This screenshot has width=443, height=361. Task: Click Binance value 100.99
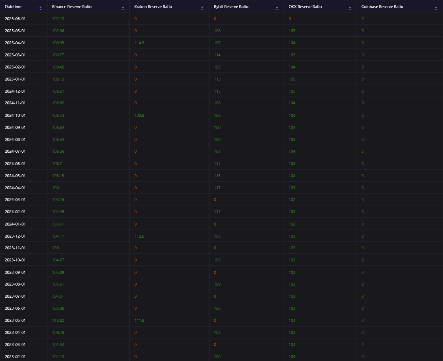coord(58,43)
